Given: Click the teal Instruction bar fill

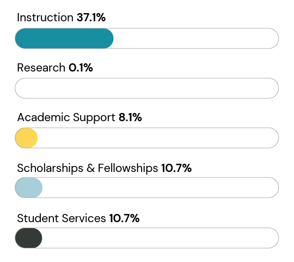Looking at the screenshot, I should coord(64,38).
